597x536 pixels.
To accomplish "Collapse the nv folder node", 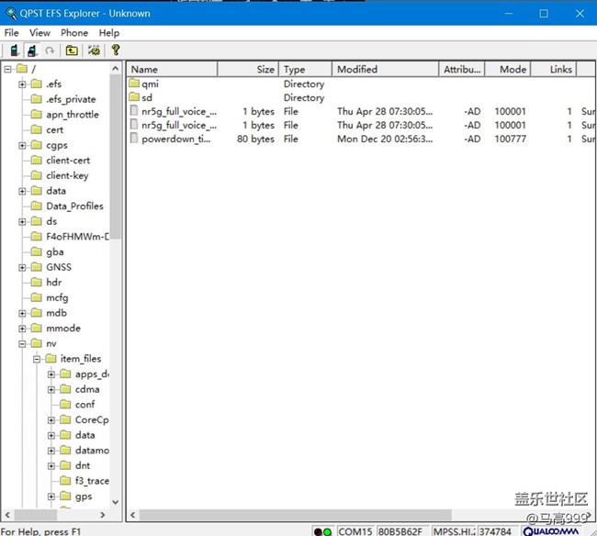I will coord(23,344).
